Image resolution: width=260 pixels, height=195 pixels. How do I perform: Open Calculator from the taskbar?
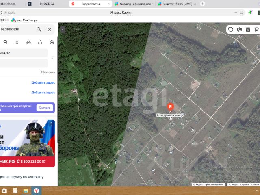point(15,191)
